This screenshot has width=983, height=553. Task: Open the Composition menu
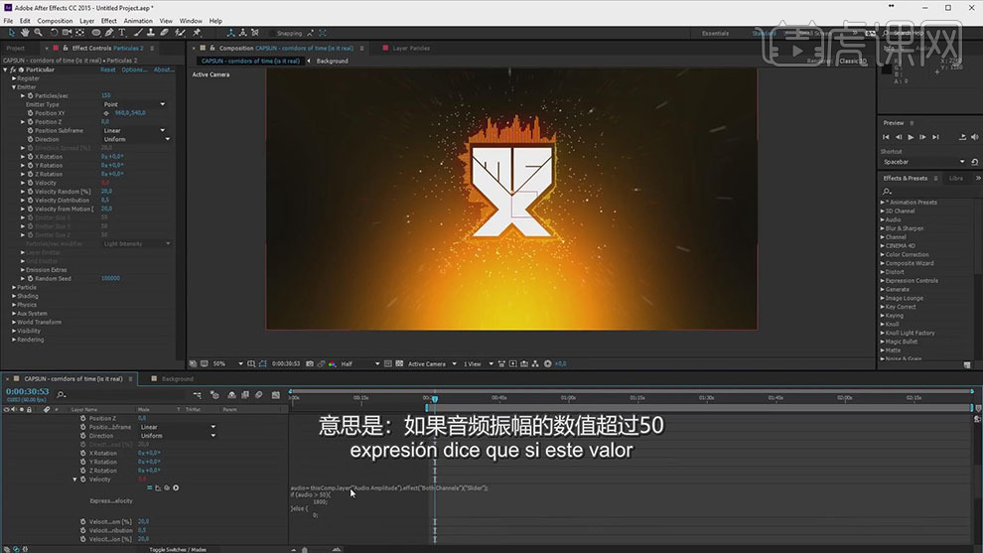[x=56, y=21]
